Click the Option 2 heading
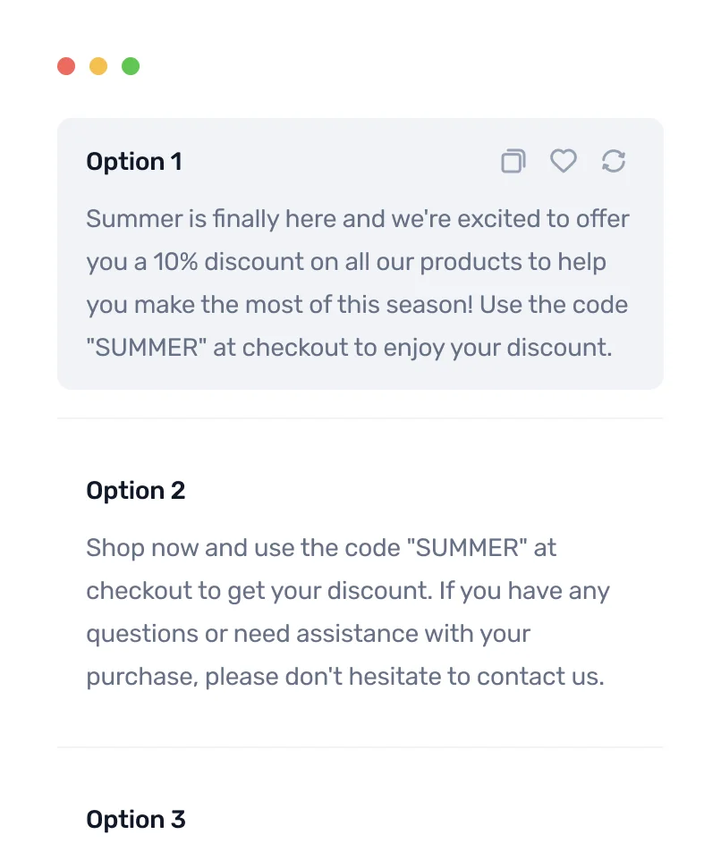 click(136, 491)
